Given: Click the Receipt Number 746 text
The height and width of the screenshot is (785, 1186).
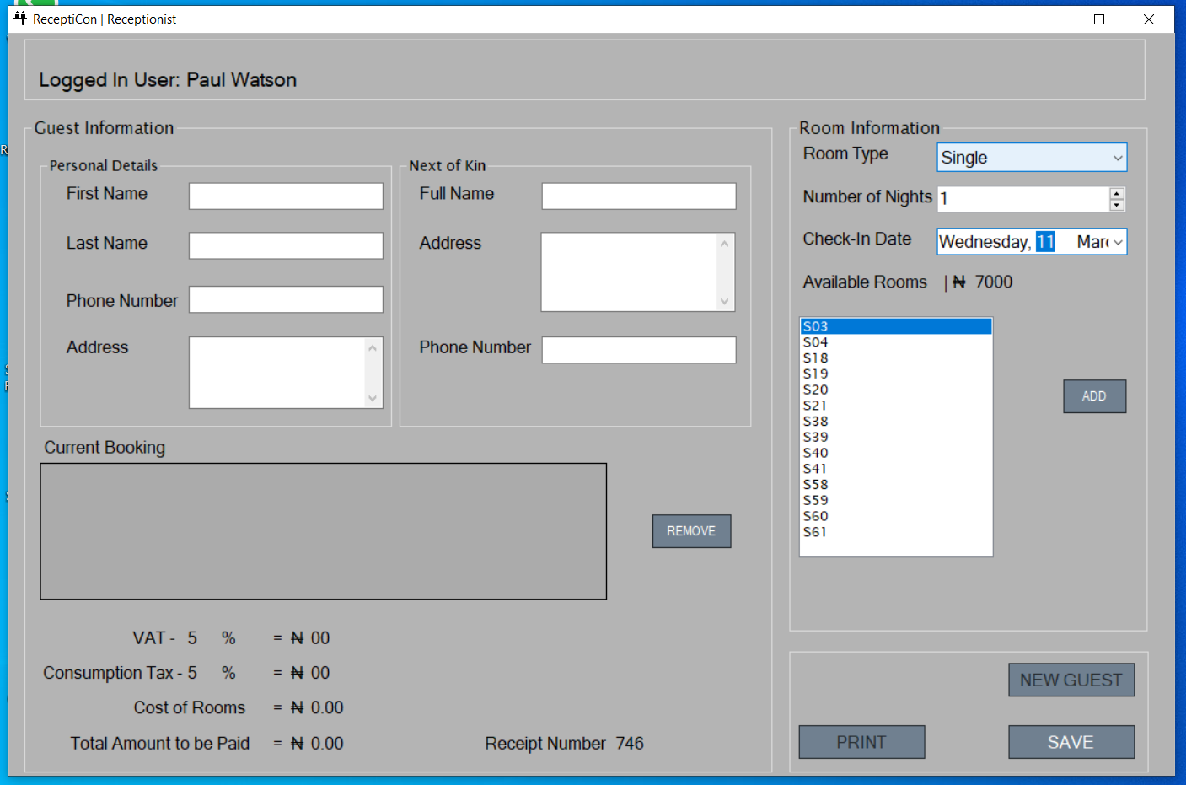Looking at the screenshot, I should [564, 744].
